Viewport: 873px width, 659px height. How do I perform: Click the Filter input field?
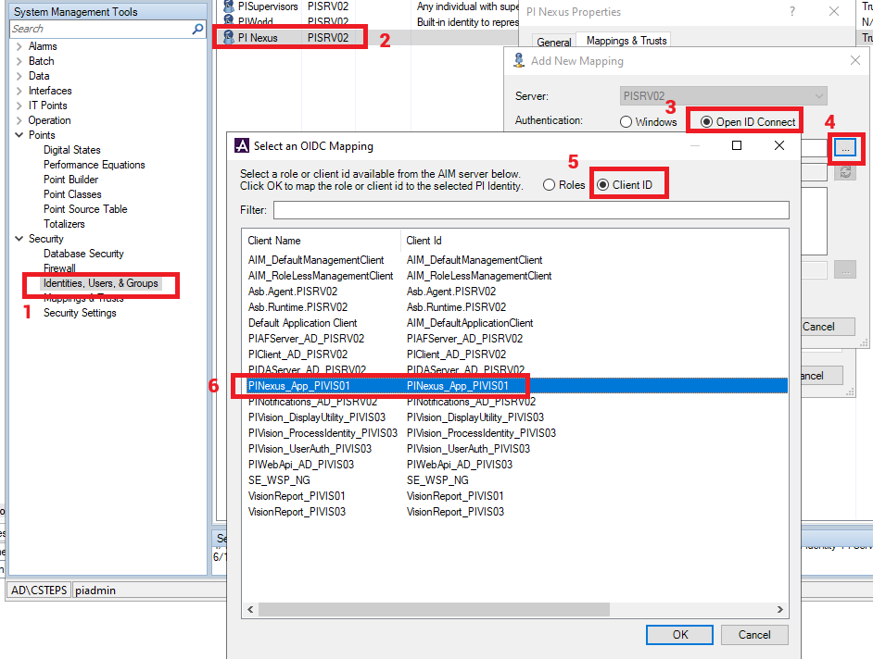click(531, 210)
